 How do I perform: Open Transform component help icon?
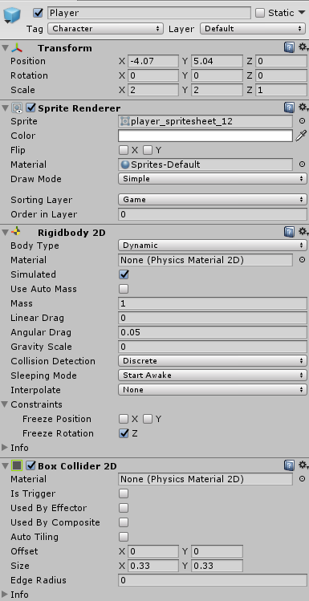click(289, 47)
